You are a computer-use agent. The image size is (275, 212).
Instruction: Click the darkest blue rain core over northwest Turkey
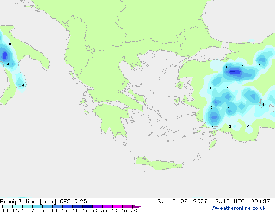click(235, 72)
